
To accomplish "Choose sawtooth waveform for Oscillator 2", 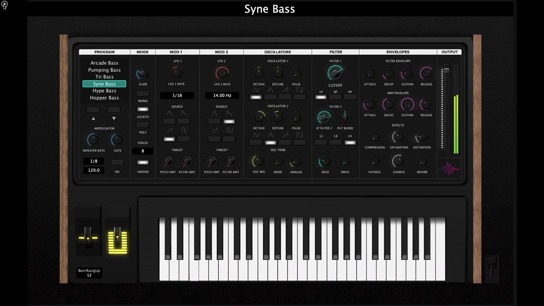I will 285,142.
